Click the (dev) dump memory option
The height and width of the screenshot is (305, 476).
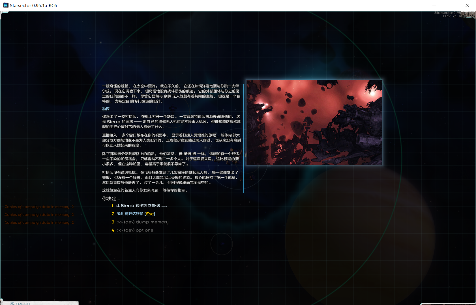(x=143, y=222)
